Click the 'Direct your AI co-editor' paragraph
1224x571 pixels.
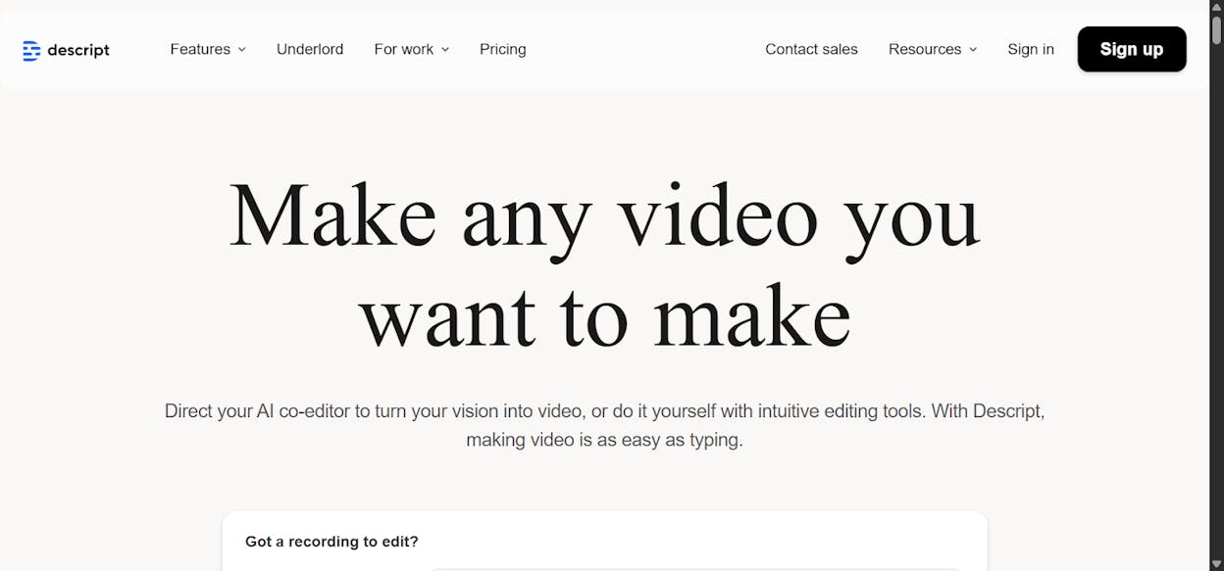click(x=605, y=425)
